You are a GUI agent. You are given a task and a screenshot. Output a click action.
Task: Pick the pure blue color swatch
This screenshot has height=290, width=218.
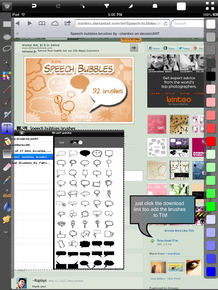click(x=211, y=271)
